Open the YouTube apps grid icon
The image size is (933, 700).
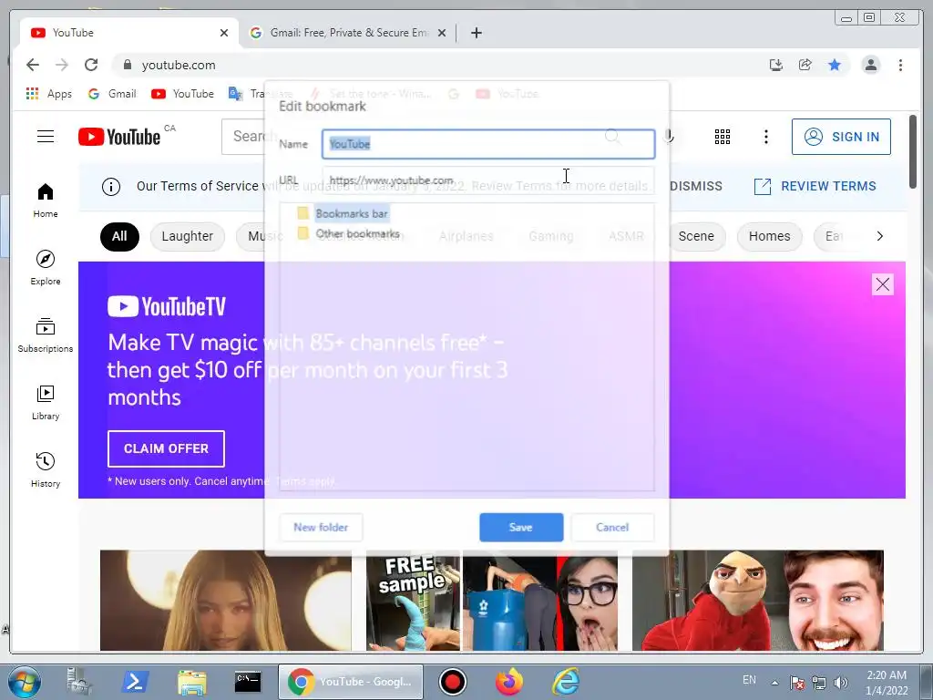723,137
